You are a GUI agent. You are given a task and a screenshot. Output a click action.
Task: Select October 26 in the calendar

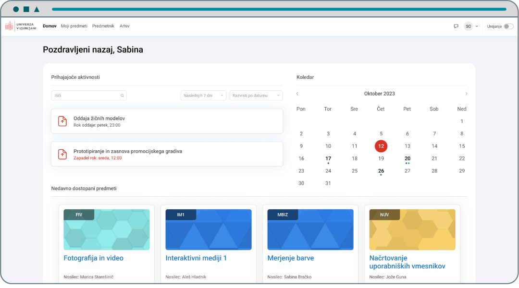381,171
